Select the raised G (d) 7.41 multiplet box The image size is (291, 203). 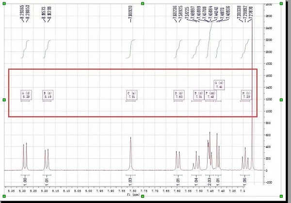click(x=219, y=85)
